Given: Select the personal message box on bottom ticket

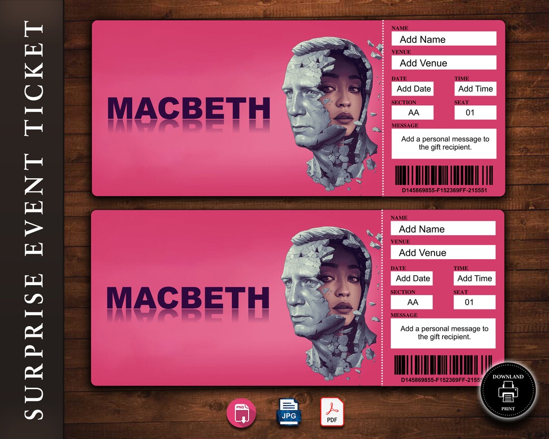Looking at the screenshot, I should [x=443, y=333].
